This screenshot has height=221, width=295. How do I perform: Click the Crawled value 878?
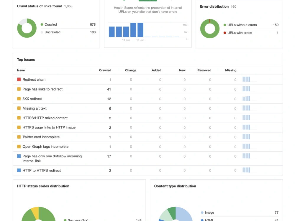coord(93,24)
